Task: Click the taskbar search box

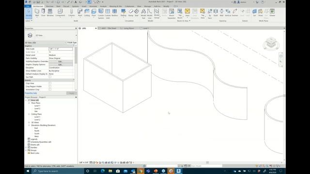Action: (58, 171)
